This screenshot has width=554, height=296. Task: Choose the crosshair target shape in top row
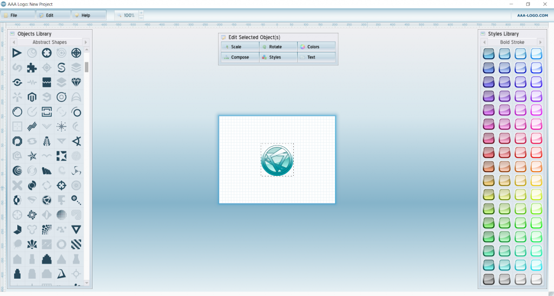pos(76,53)
